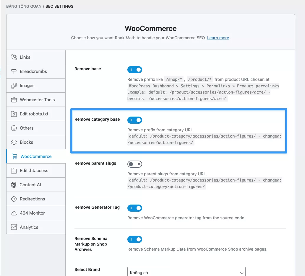Click the Webmaster Tools briefcase icon
The height and width of the screenshot is (276, 305).
coord(14,99)
